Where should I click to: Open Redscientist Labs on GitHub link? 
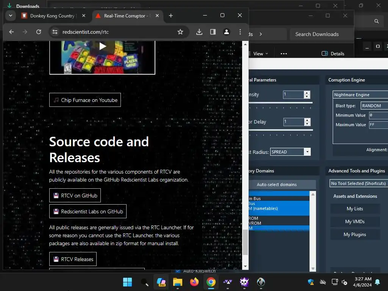[x=88, y=211]
